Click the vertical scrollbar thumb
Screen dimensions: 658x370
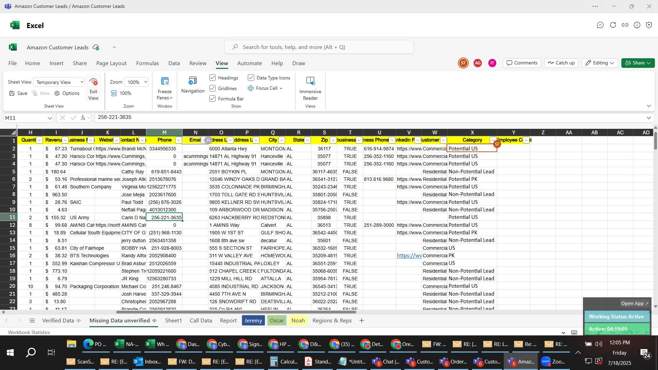click(655, 140)
